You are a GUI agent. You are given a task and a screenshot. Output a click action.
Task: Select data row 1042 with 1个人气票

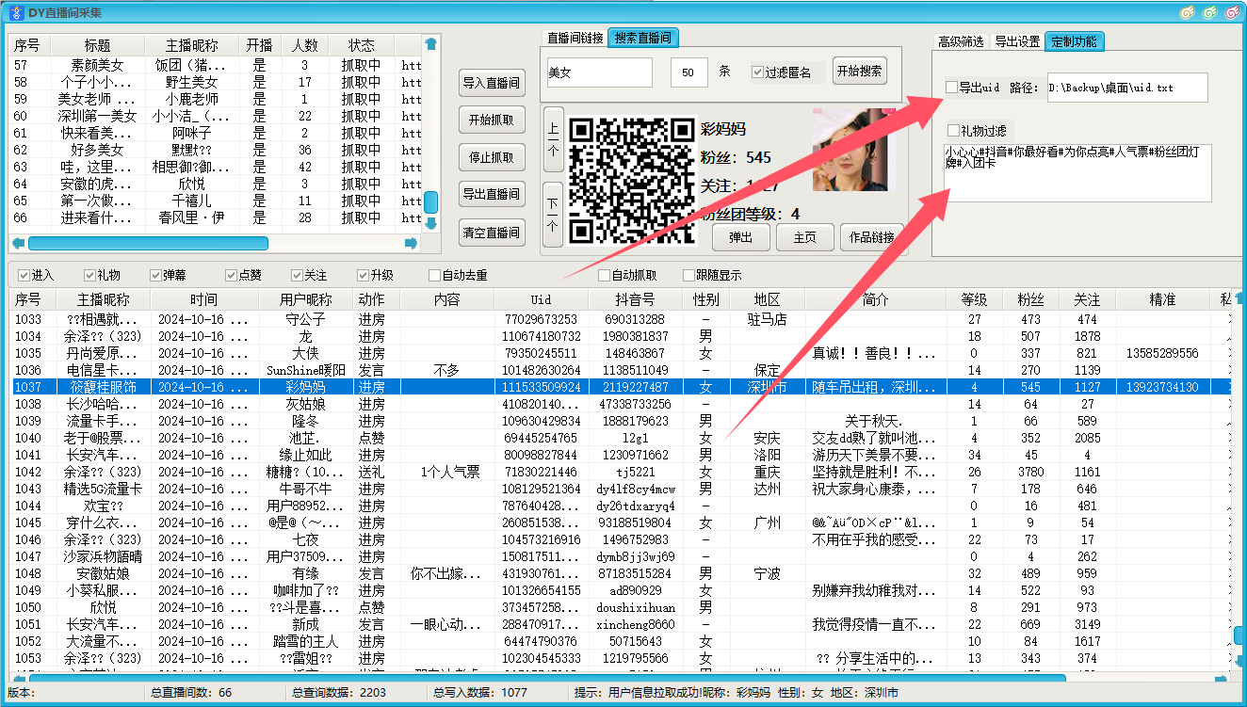(x=621, y=472)
